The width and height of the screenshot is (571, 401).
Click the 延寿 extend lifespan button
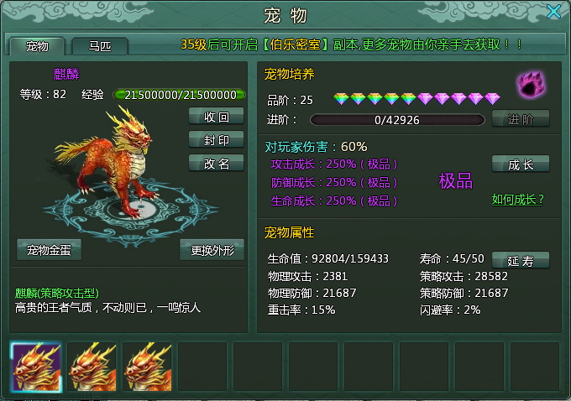[x=521, y=261]
